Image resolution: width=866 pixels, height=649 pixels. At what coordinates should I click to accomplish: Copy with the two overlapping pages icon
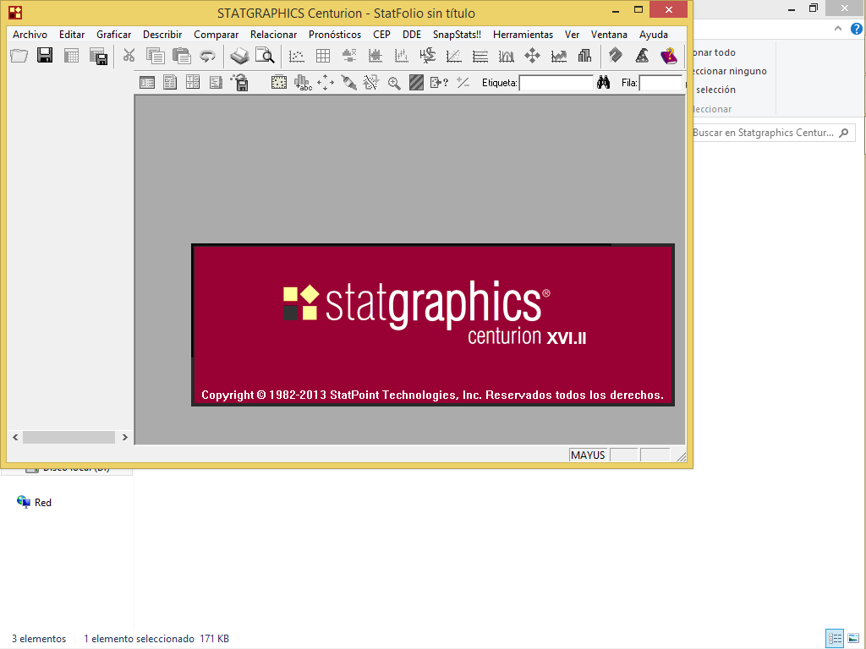[x=156, y=55]
